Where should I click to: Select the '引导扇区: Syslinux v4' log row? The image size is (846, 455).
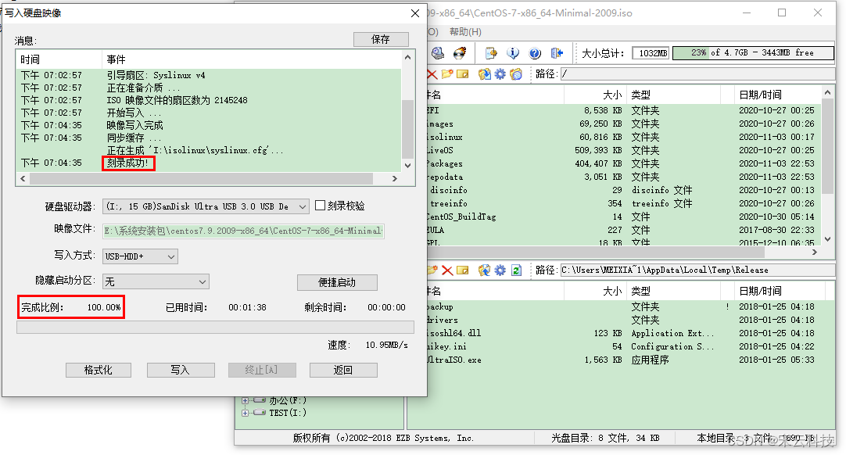pyautogui.click(x=210, y=75)
